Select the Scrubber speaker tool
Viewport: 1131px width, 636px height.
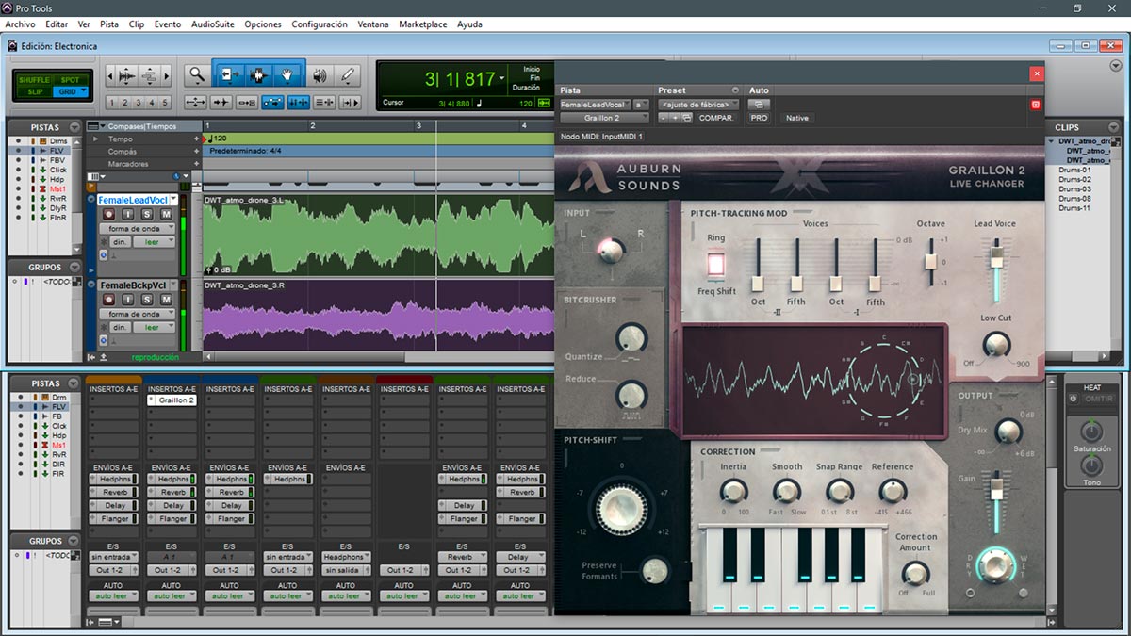[x=320, y=74]
